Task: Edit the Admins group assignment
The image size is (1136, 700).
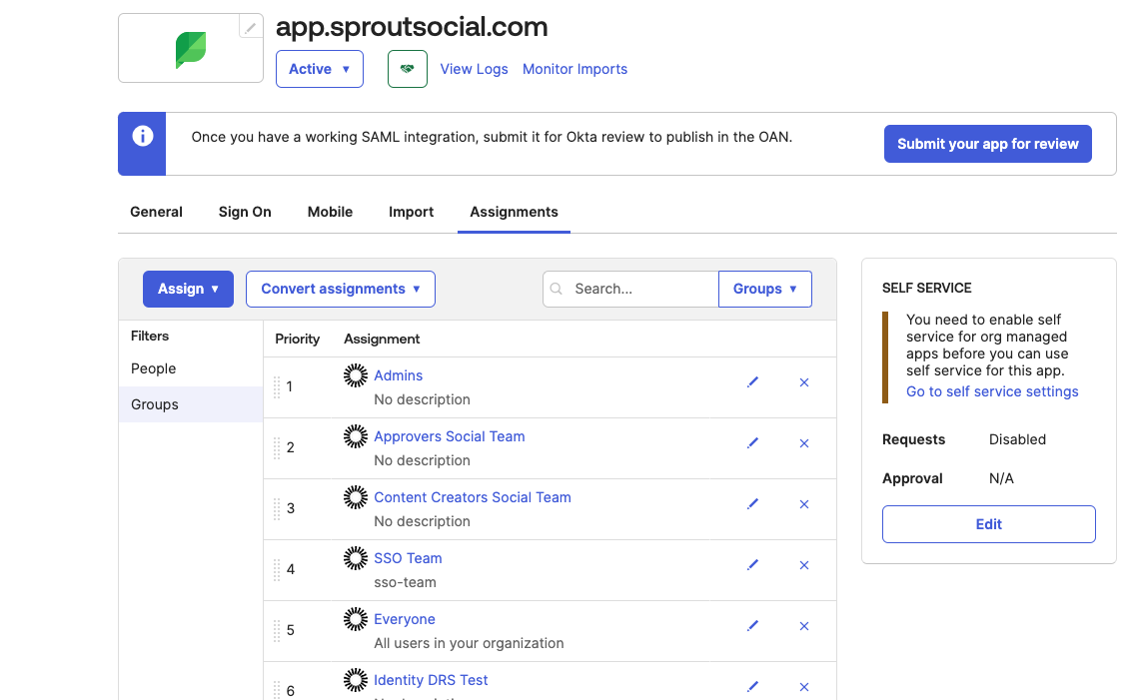Action: (x=752, y=382)
